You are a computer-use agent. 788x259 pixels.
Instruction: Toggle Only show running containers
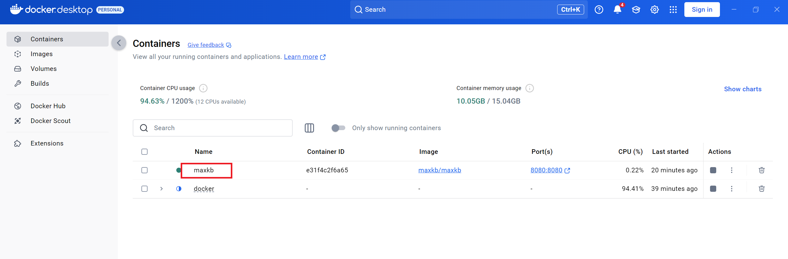pos(338,128)
